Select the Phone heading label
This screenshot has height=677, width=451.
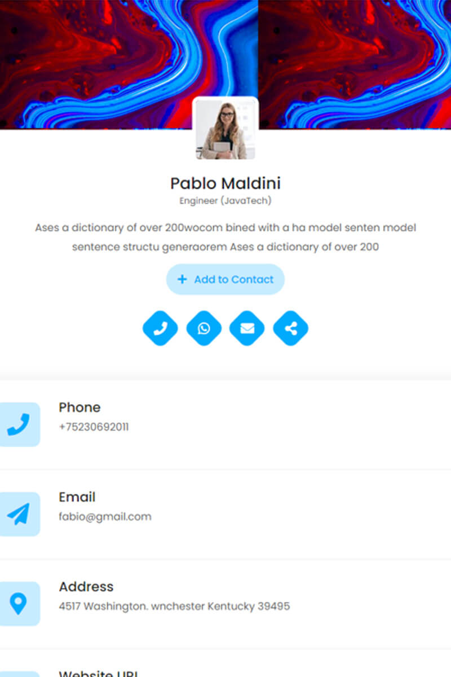(79, 407)
